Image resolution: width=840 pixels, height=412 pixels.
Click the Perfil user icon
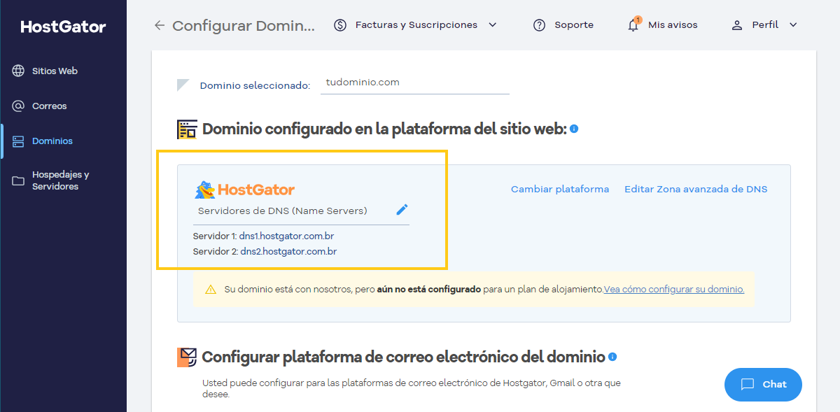736,25
